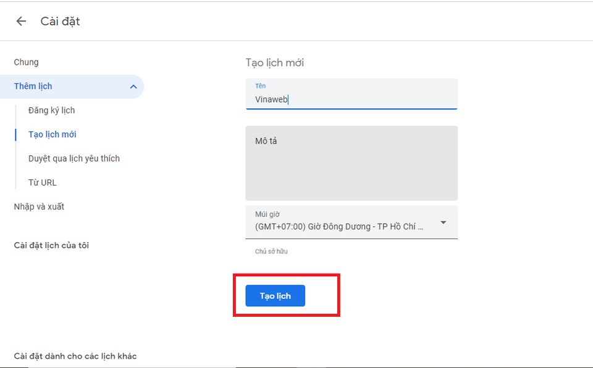
Task: Click Cài đặt dành cho các lịch khác
Action: click(x=75, y=356)
